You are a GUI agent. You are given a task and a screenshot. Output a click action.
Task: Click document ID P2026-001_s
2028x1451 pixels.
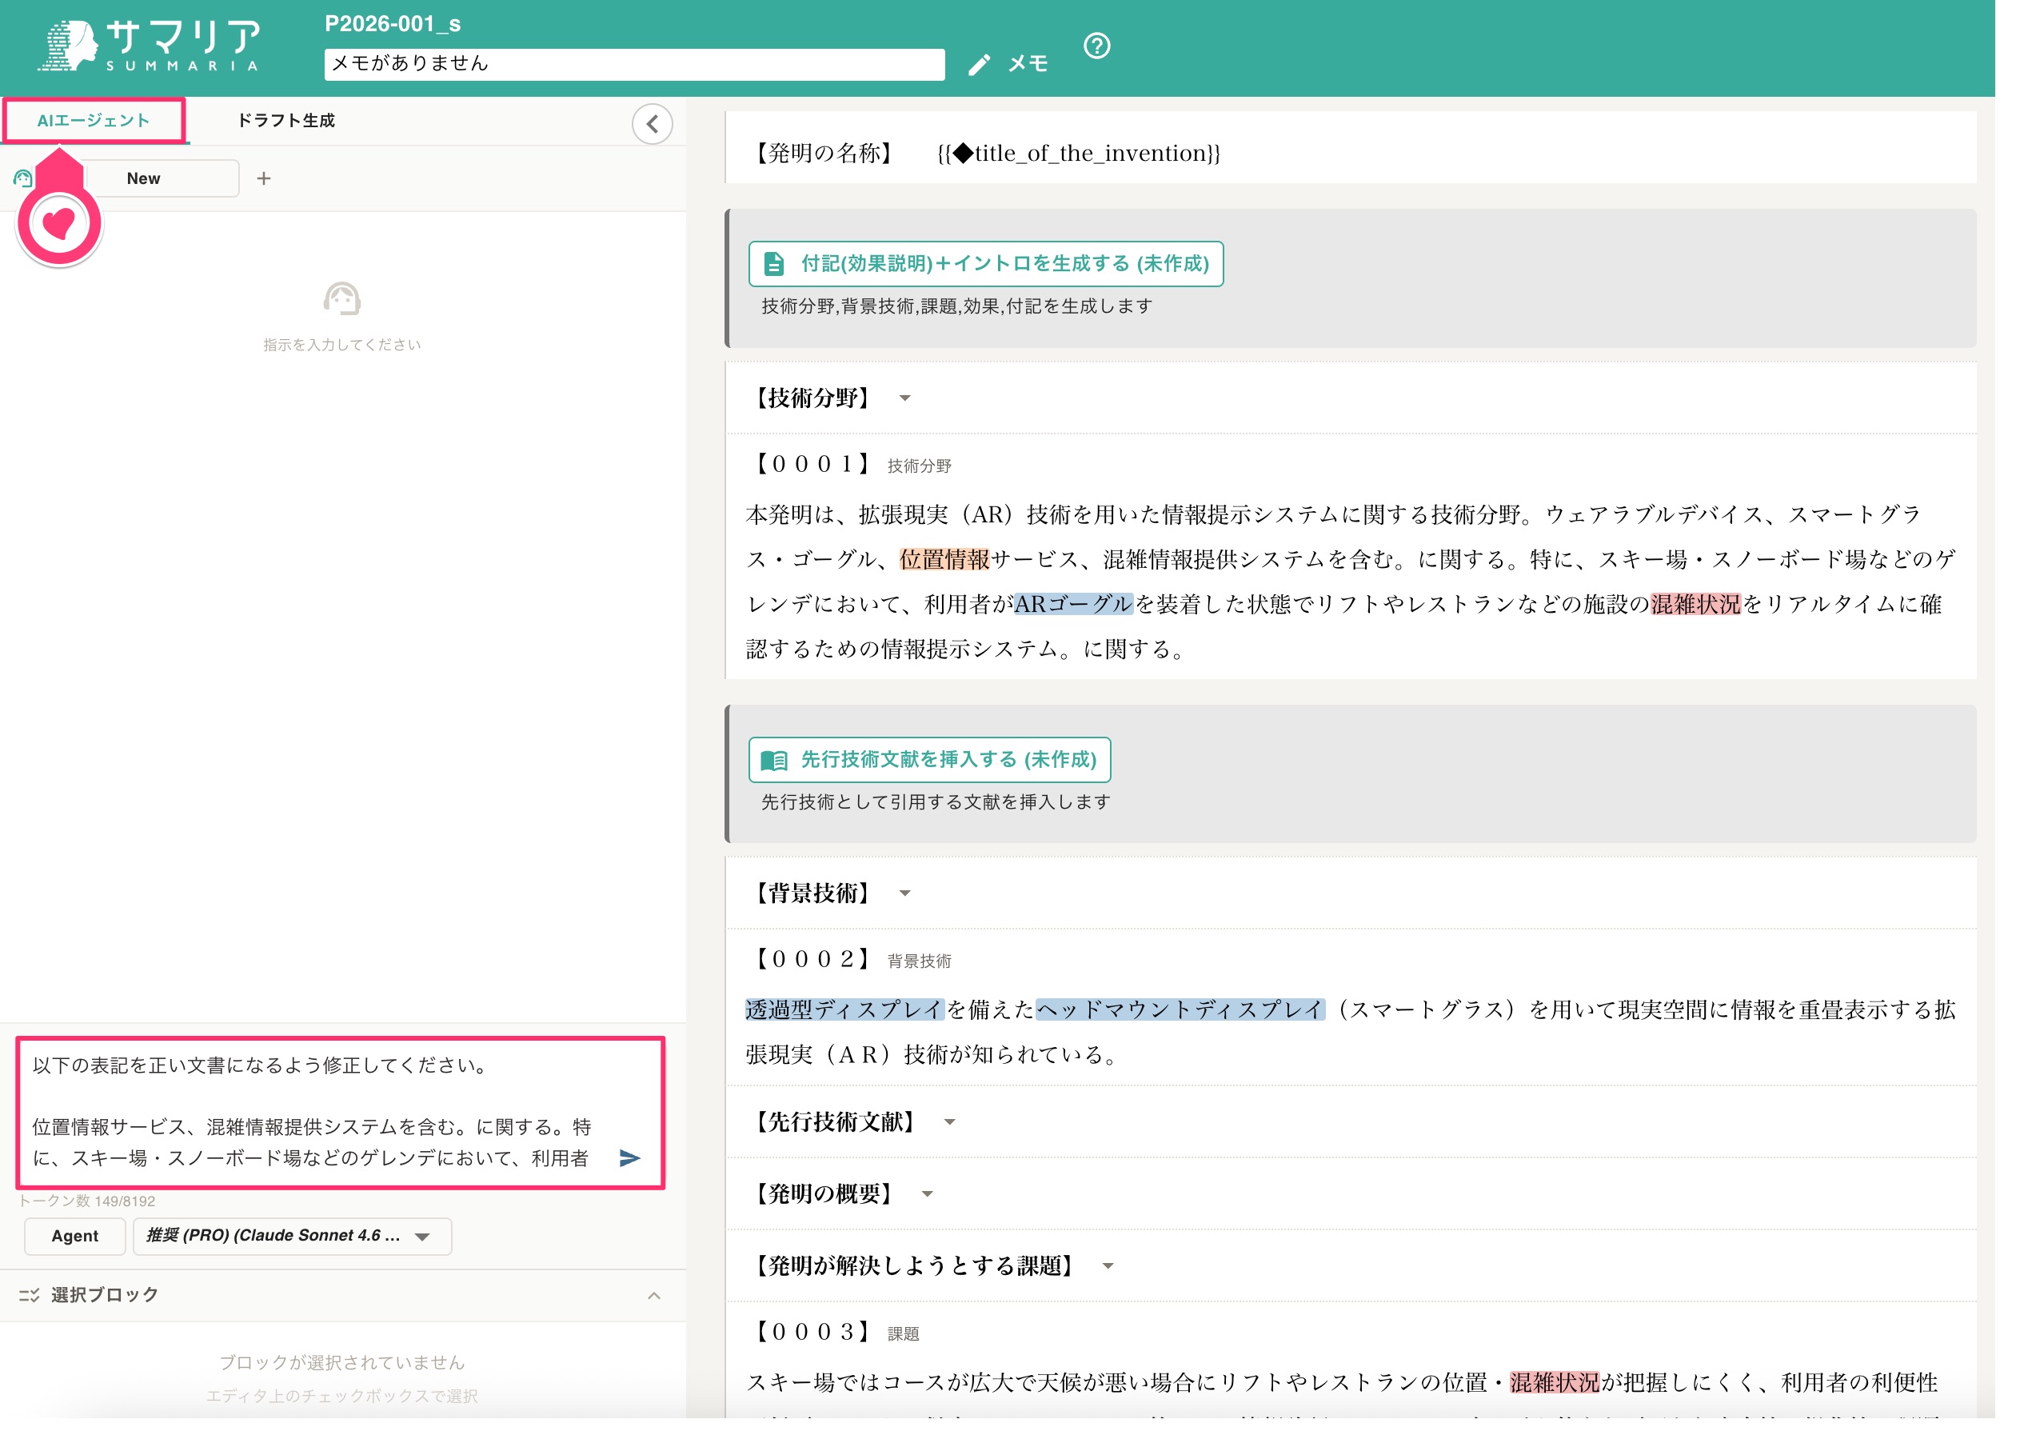pos(392,24)
